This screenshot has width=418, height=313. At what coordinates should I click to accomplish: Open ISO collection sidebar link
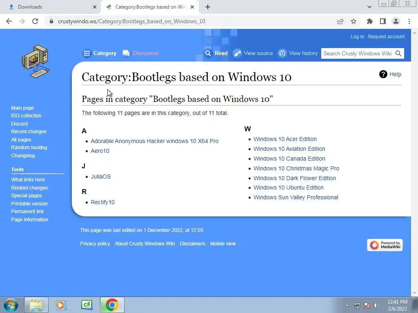pyautogui.click(x=26, y=115)
